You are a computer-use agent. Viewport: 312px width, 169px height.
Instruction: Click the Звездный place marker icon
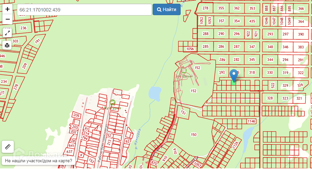[x=183, y=70]
